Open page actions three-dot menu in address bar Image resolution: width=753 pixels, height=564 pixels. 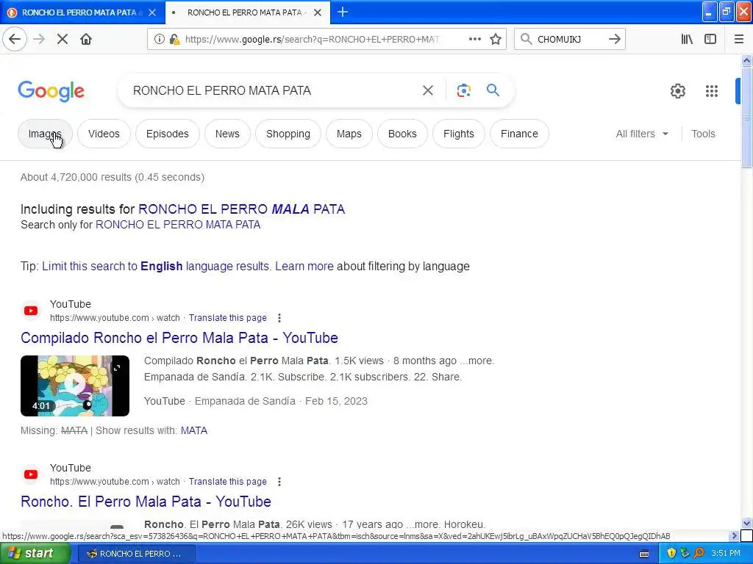pos(475,40)
